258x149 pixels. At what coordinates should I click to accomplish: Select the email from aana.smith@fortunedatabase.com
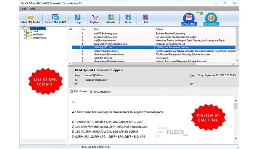[110, 44]
